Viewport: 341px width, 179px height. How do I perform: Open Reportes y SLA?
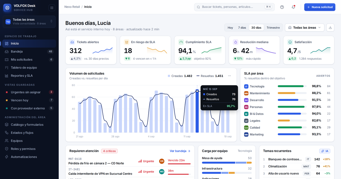[x=29, y=76]
